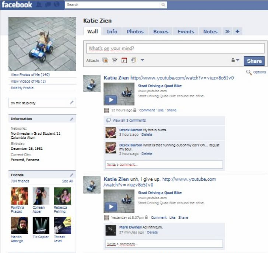
Task: Open the privacy lock dropdown
Action: click(235, 60)
